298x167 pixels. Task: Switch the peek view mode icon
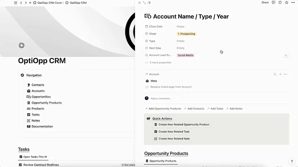[149, 2]
